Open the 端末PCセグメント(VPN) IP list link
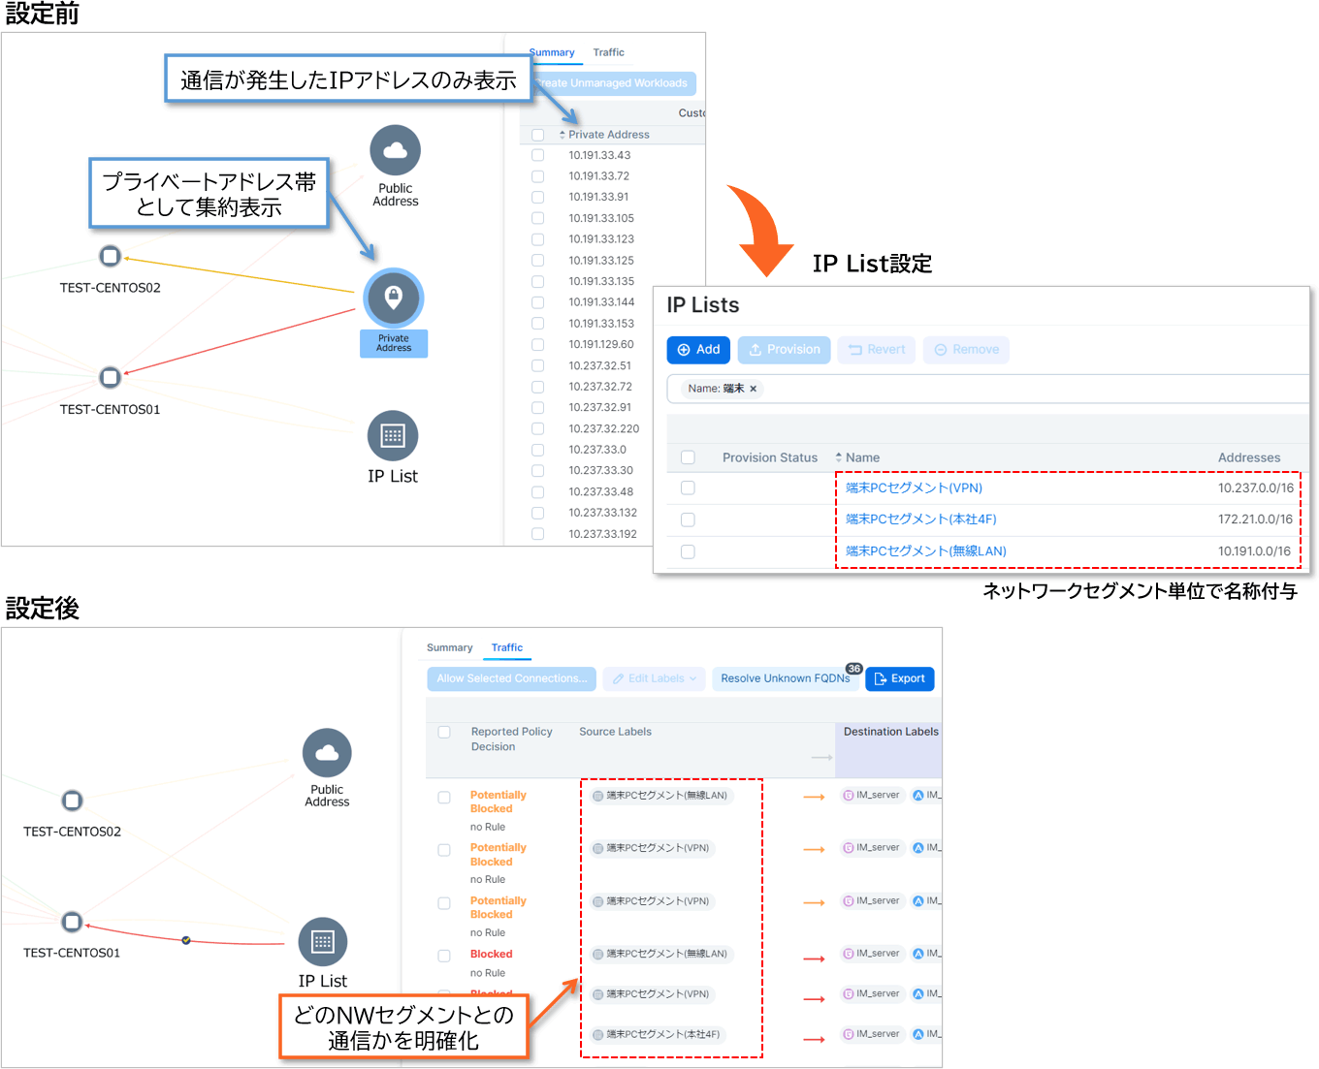Viewport: 1319px width, 1069px height. tap(914, 488)
